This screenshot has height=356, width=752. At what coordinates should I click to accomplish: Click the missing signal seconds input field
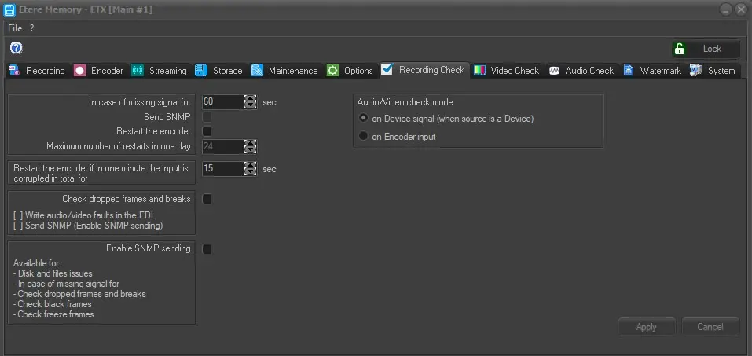(x=222, y=102)
